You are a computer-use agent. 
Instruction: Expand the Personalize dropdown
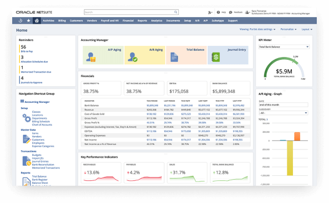coord(289,29)
